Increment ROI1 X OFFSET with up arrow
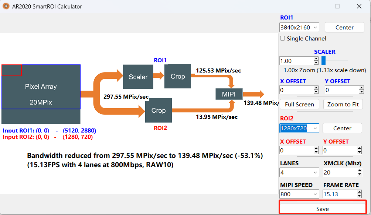The width and height of the screenshot is (371, 215). 316,88
